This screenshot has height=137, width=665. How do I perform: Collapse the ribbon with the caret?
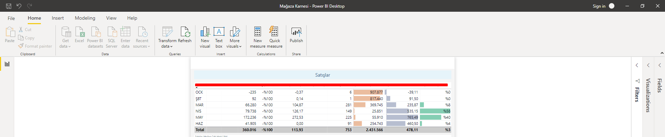[x=662, y=53]
